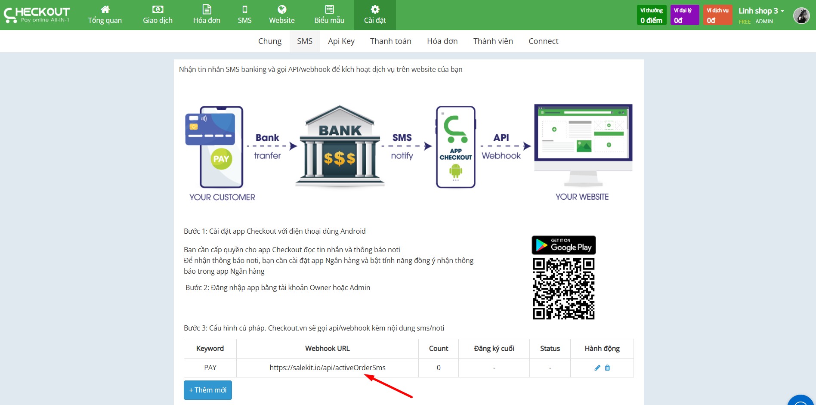Open the Thanh toán settings tab

(390, 41)
